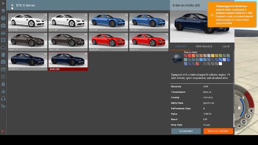Image resolution: width=258 pixels, height=145 pixels.
Task: Pick the white factory color swatch
Action: pos(221,64)
